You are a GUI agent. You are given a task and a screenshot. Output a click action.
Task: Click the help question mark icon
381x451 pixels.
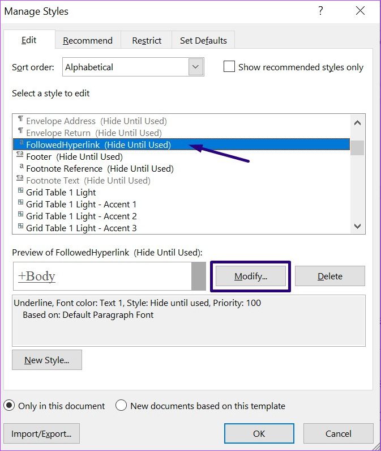click(x=320, y=10)
